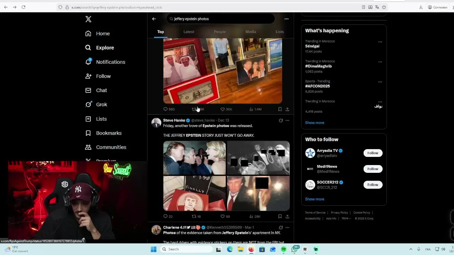This screenshot has width=454, height=255.
Task: Open Follow in the sidebar
Action: point(98,76)
